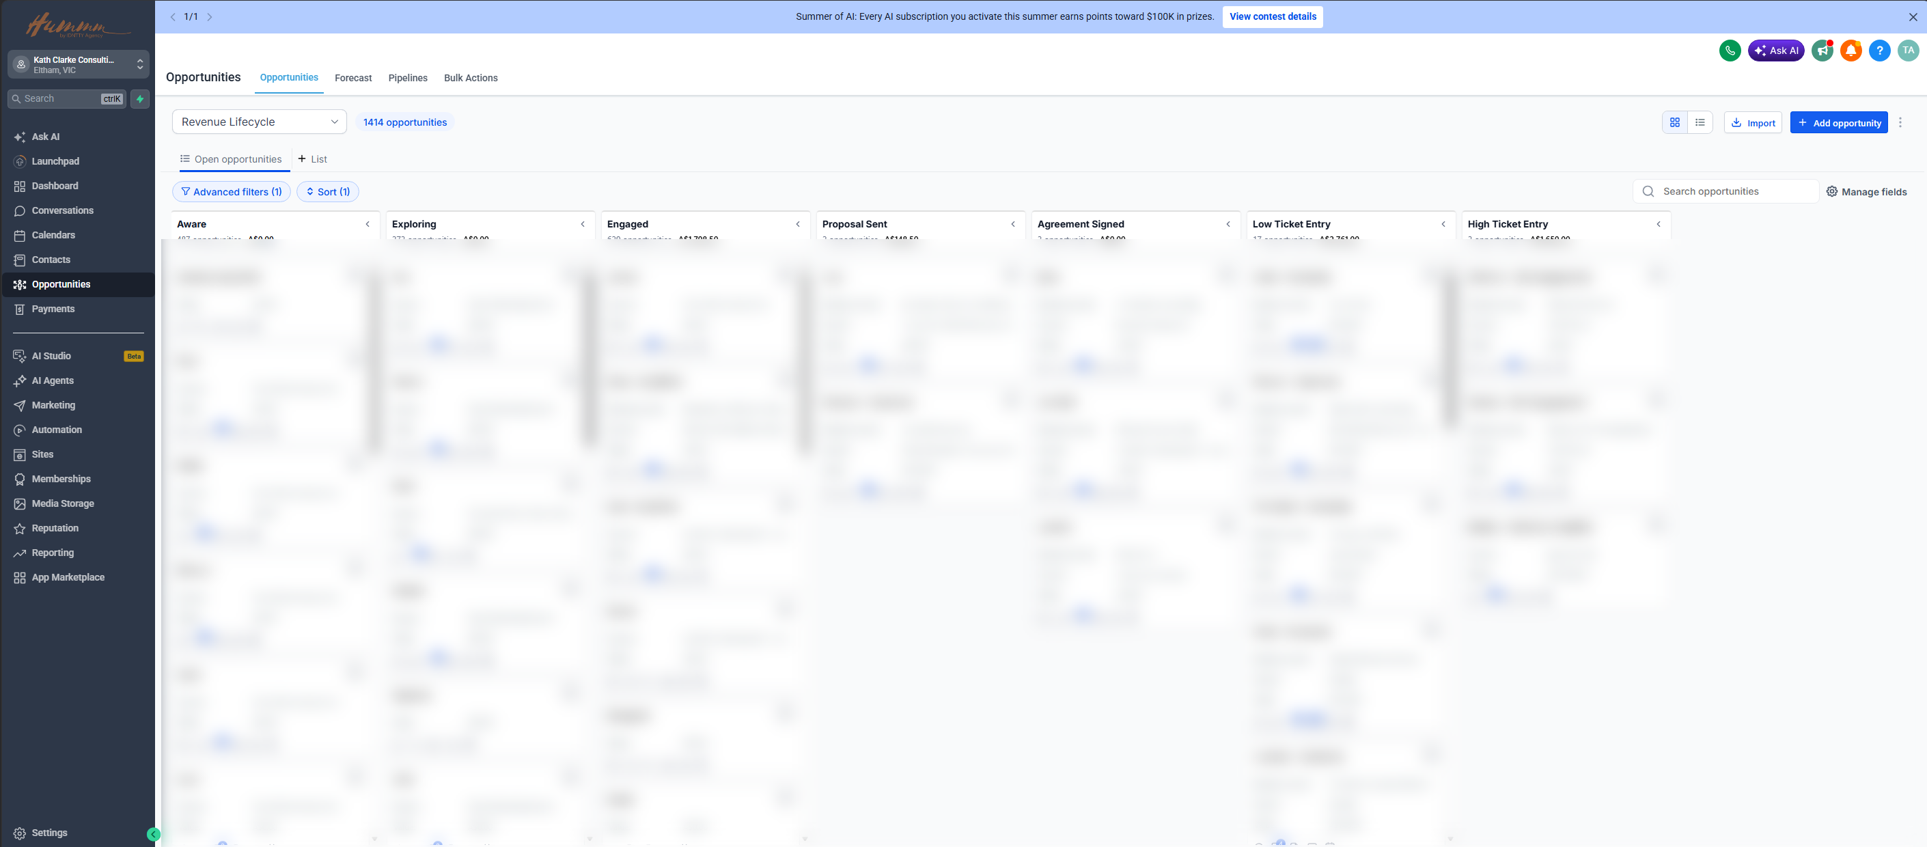Screen dimensions: 1927x847
Task: Click View contest details button
Action: pos(1273,16)
